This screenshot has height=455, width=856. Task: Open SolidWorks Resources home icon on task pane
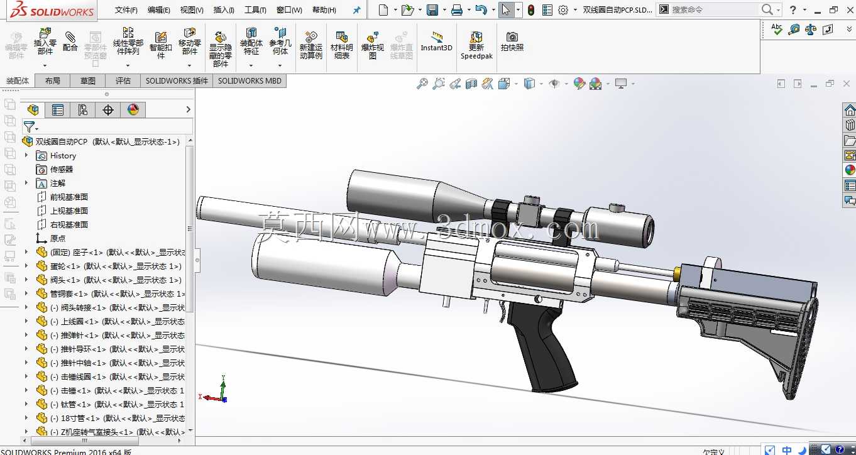coord(850,110)
